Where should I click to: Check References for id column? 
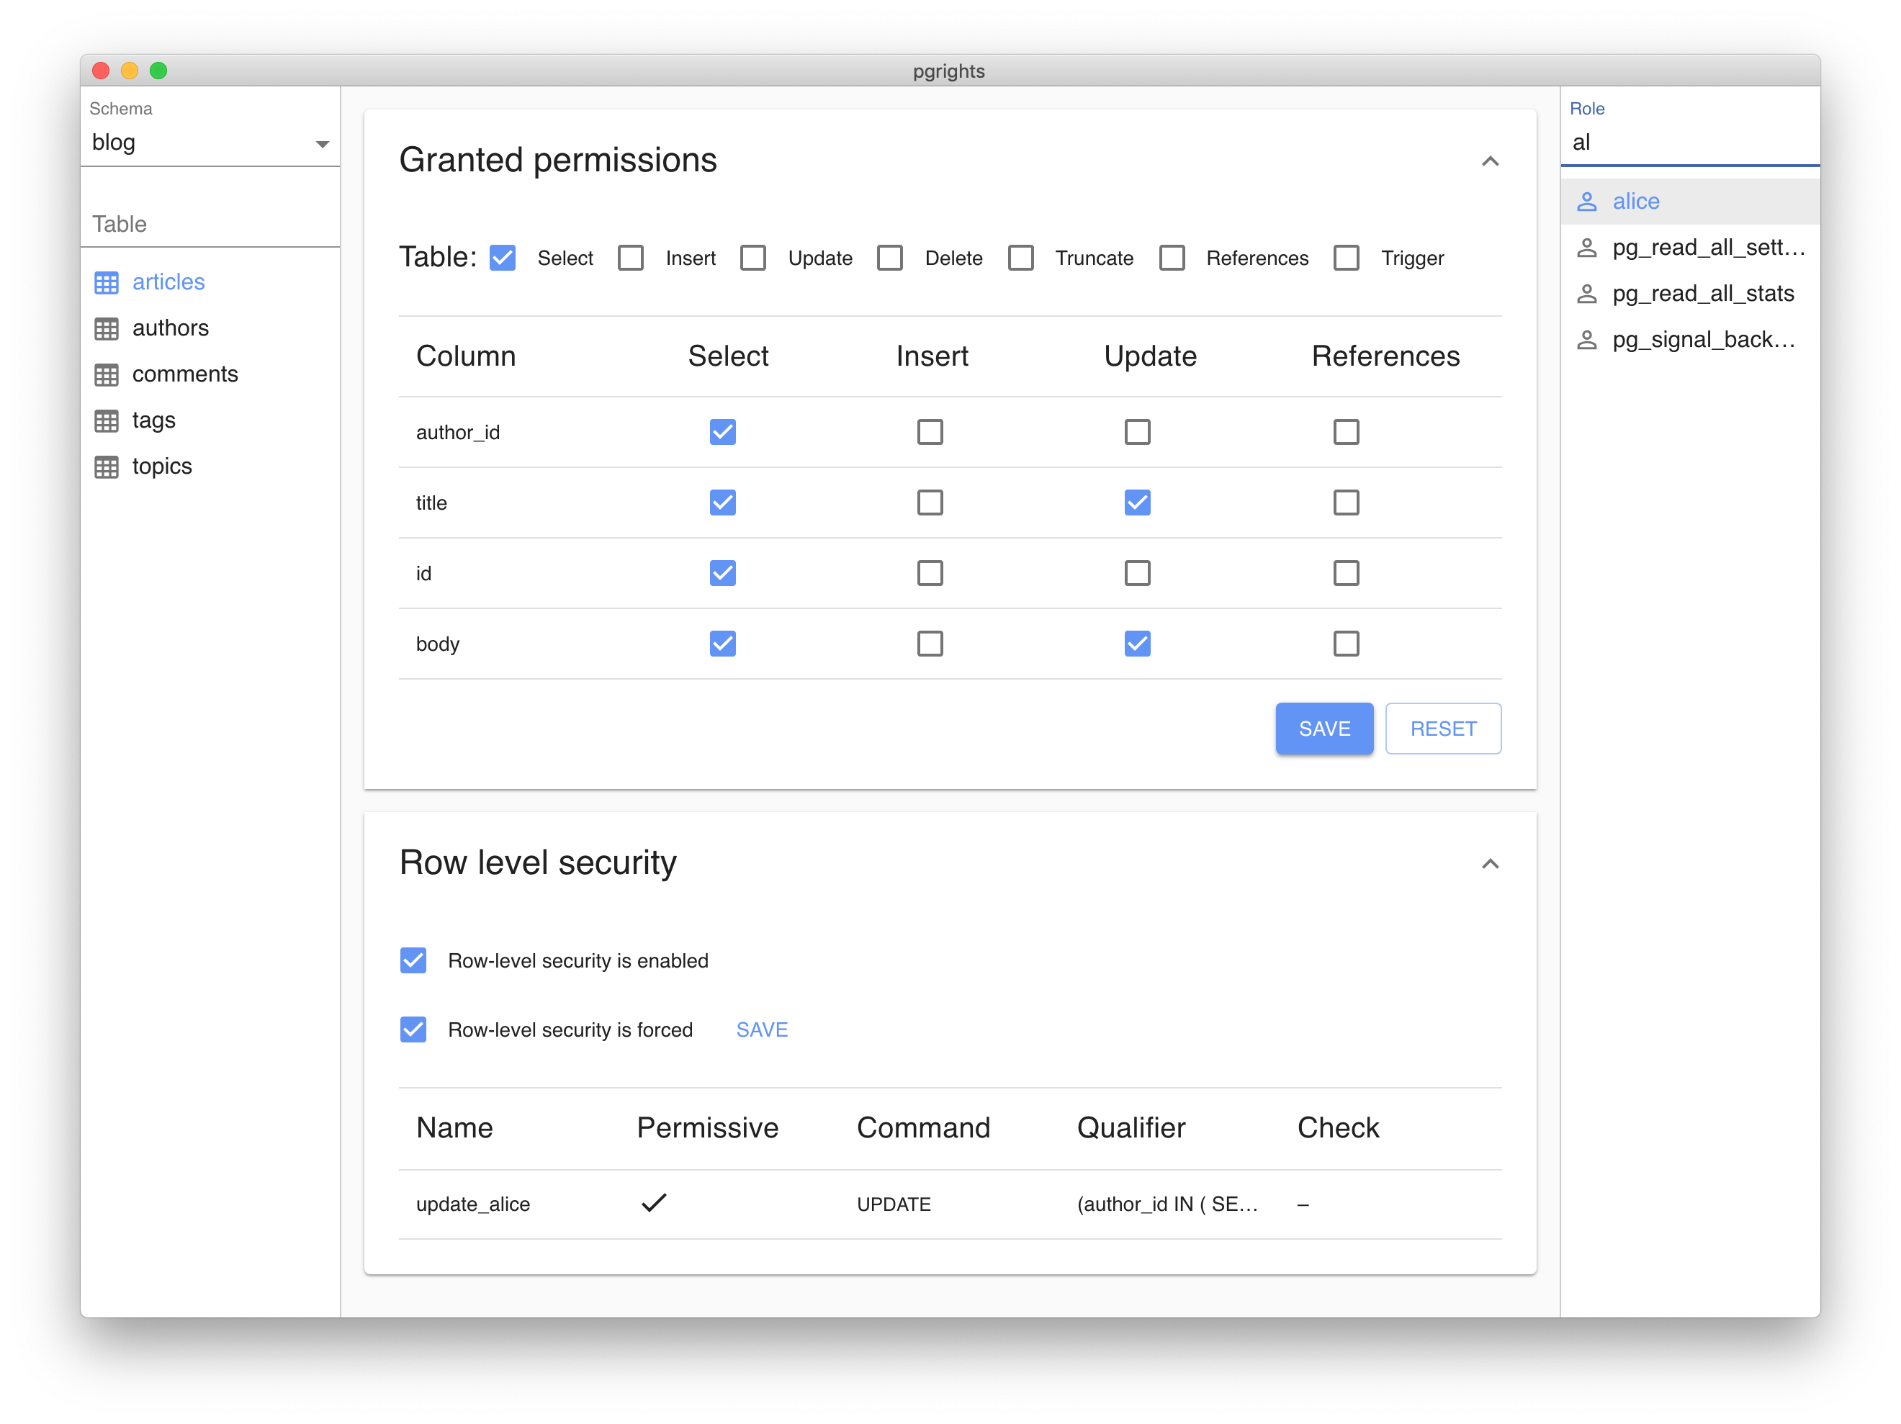point(1347,573)
